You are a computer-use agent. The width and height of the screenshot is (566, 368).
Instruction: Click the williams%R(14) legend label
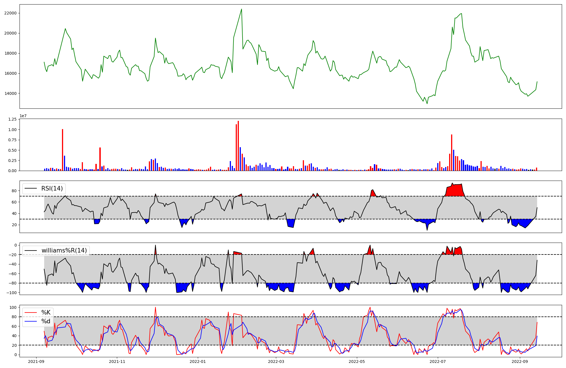click(x=64, y=251)
